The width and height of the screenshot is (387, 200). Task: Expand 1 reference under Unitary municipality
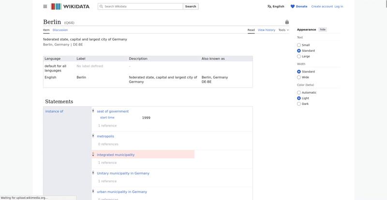(x=107, y=181)
